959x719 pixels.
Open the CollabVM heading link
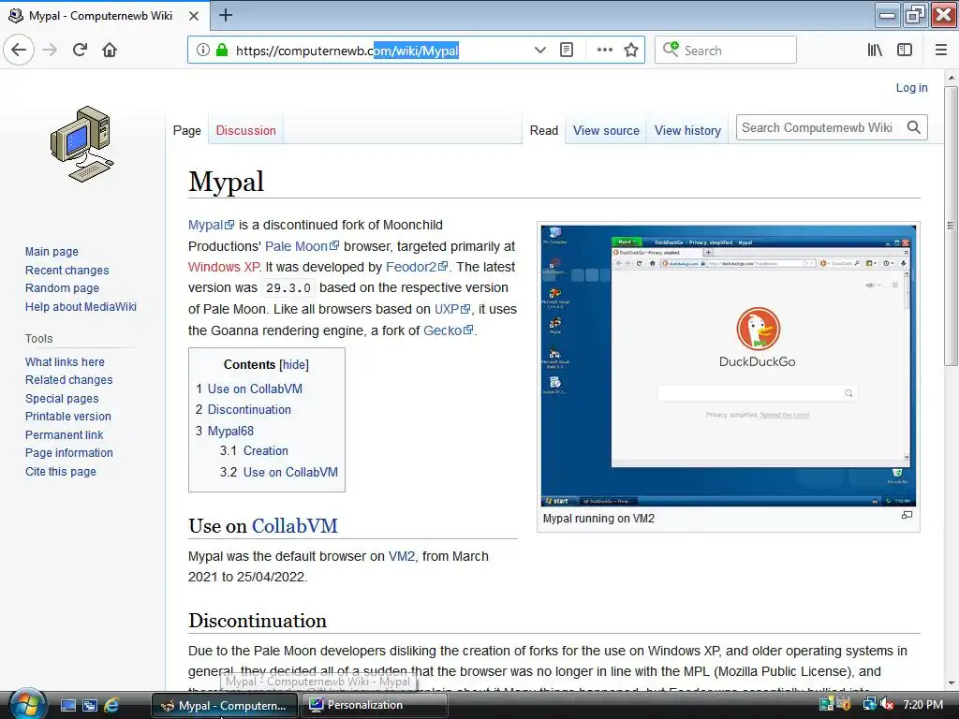pyautogui.click(x=294, y=526)
